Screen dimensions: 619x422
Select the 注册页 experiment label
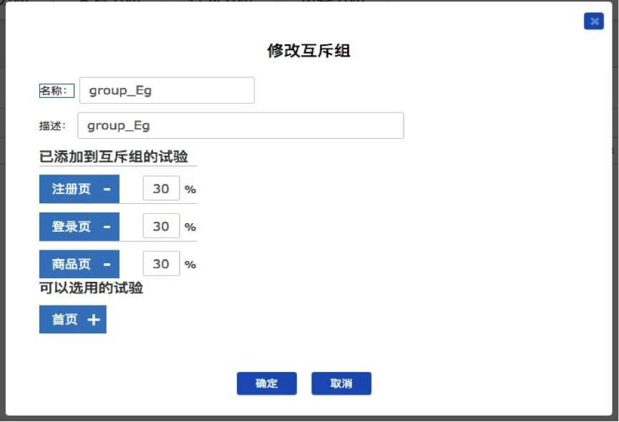71,189
